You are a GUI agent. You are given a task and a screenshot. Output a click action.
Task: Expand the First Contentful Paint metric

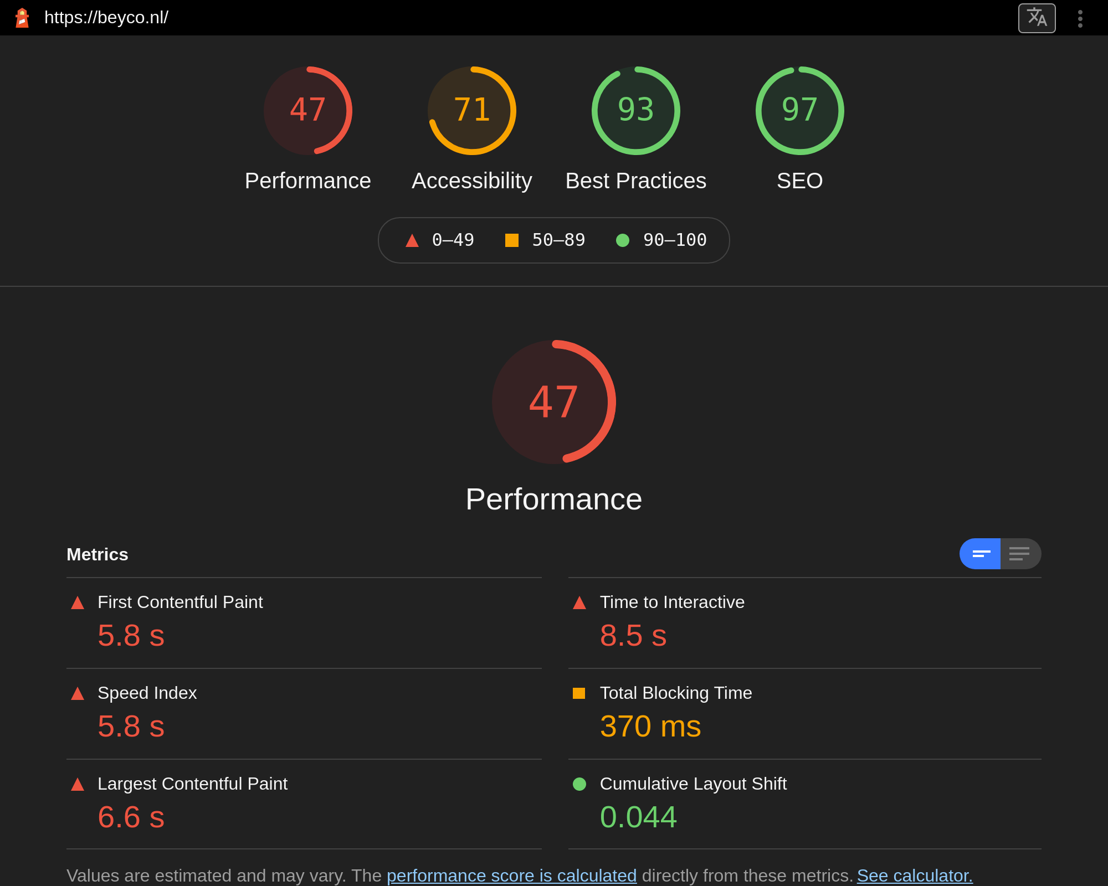(x=180, y=602)
